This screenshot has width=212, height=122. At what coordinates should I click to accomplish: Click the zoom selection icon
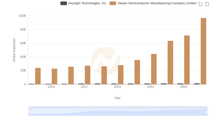click(200, 4)
